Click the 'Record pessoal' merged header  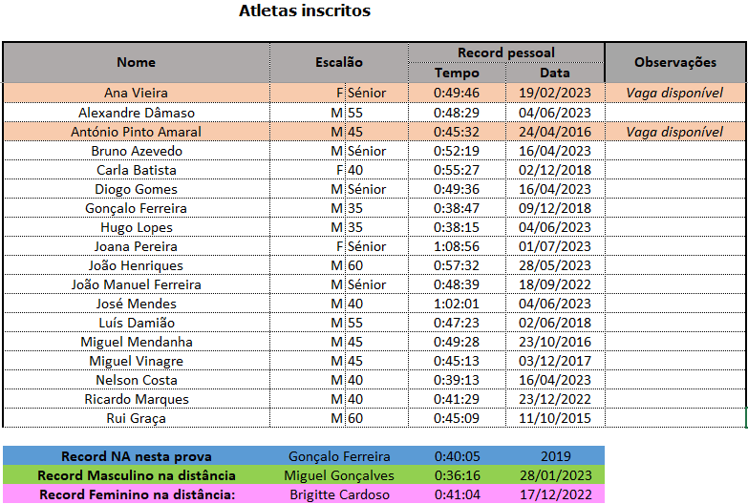click(506, 52)
